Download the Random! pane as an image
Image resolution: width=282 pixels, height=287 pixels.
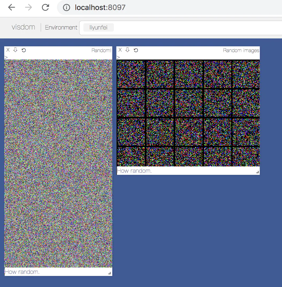[15, 50]
